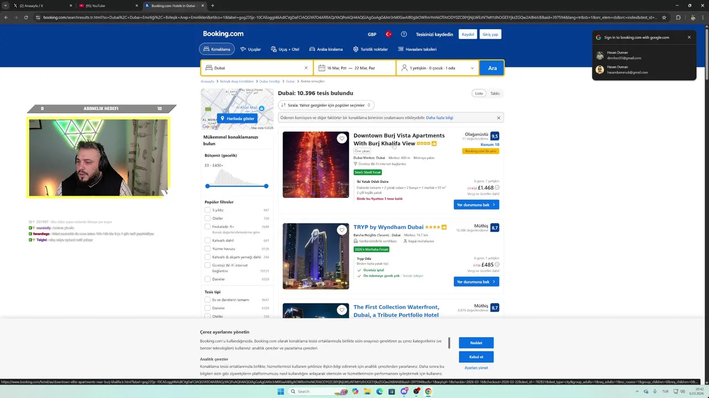Check Ev ve dairelerin tamamı filter
709x398 pixels.
coord(207,300)
